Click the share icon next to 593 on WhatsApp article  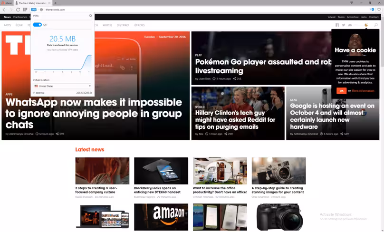[x=57, y=134]
